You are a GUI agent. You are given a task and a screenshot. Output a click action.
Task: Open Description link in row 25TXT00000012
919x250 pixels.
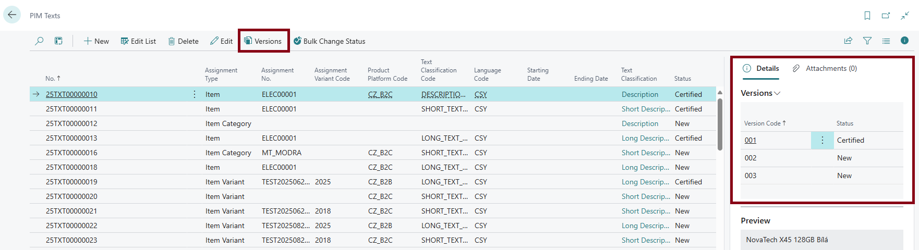[x=640, y=123]
